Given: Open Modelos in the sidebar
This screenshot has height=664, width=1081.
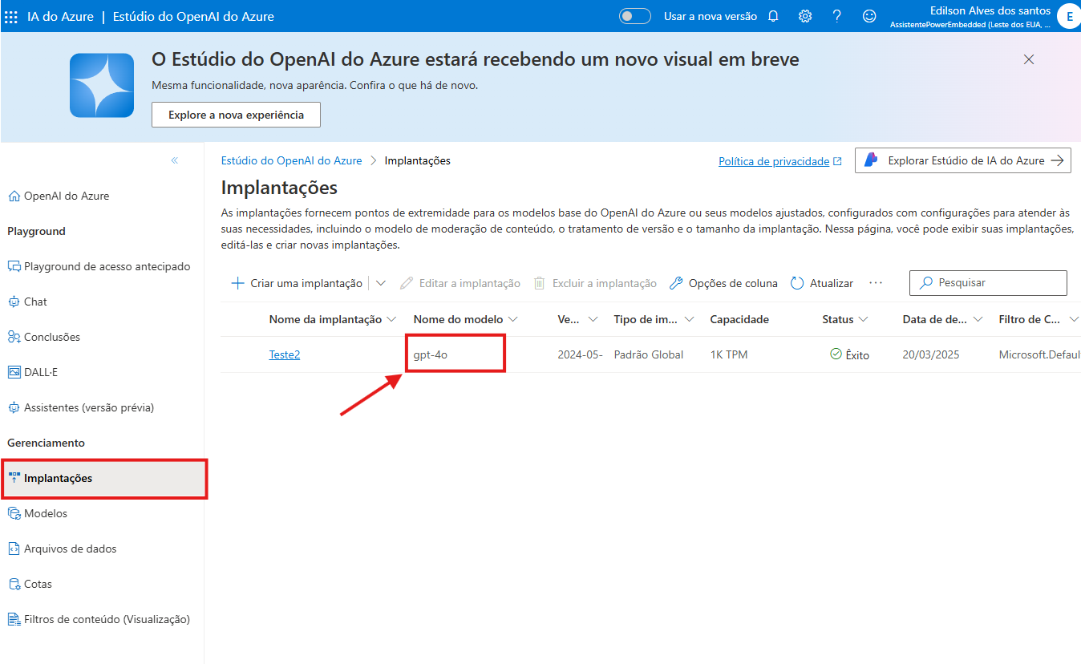Looking at the screenshot, I should pyautogui.click(x=46, y=513).
